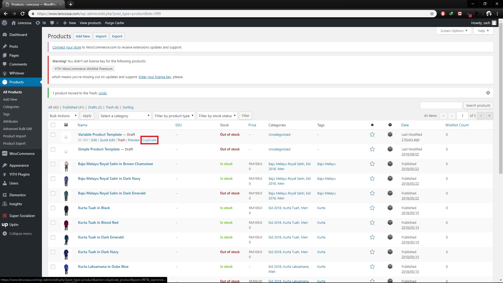
Task: Apply the selected bulk action
Action: [x=87, y=116]
